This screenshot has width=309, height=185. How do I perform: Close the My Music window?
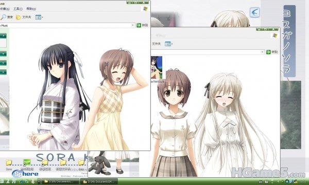(144, 3)
